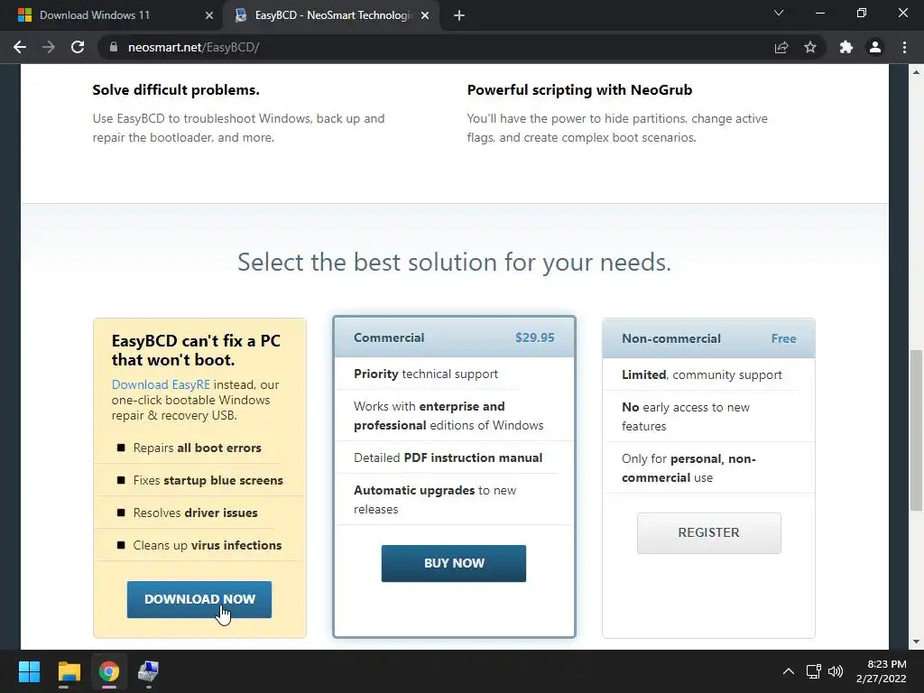Click the 'Repairs all boot errors' item
Viewport: 924px width, 693px height.
tap(197, 448)
